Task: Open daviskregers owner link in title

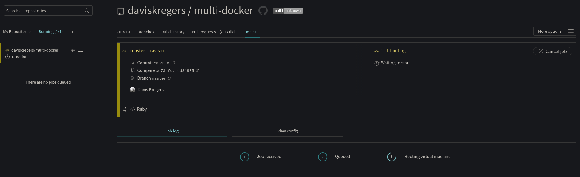Action: coord(156,11)
